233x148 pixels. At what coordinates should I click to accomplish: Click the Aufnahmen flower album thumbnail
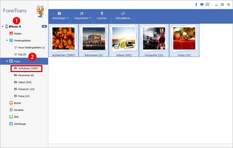(x=63, y=39)
